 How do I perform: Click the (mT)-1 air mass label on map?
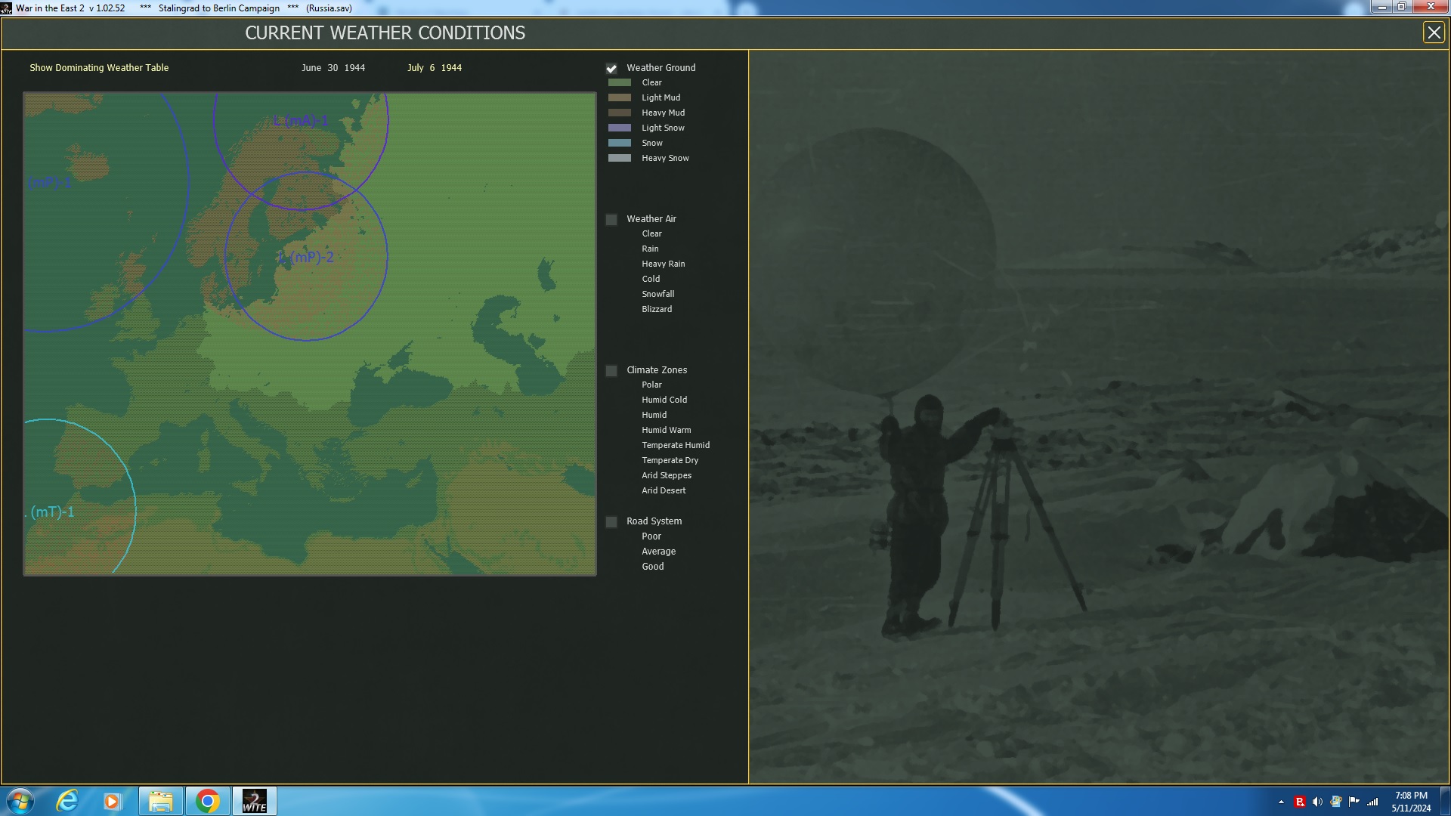tap(51, 512)
